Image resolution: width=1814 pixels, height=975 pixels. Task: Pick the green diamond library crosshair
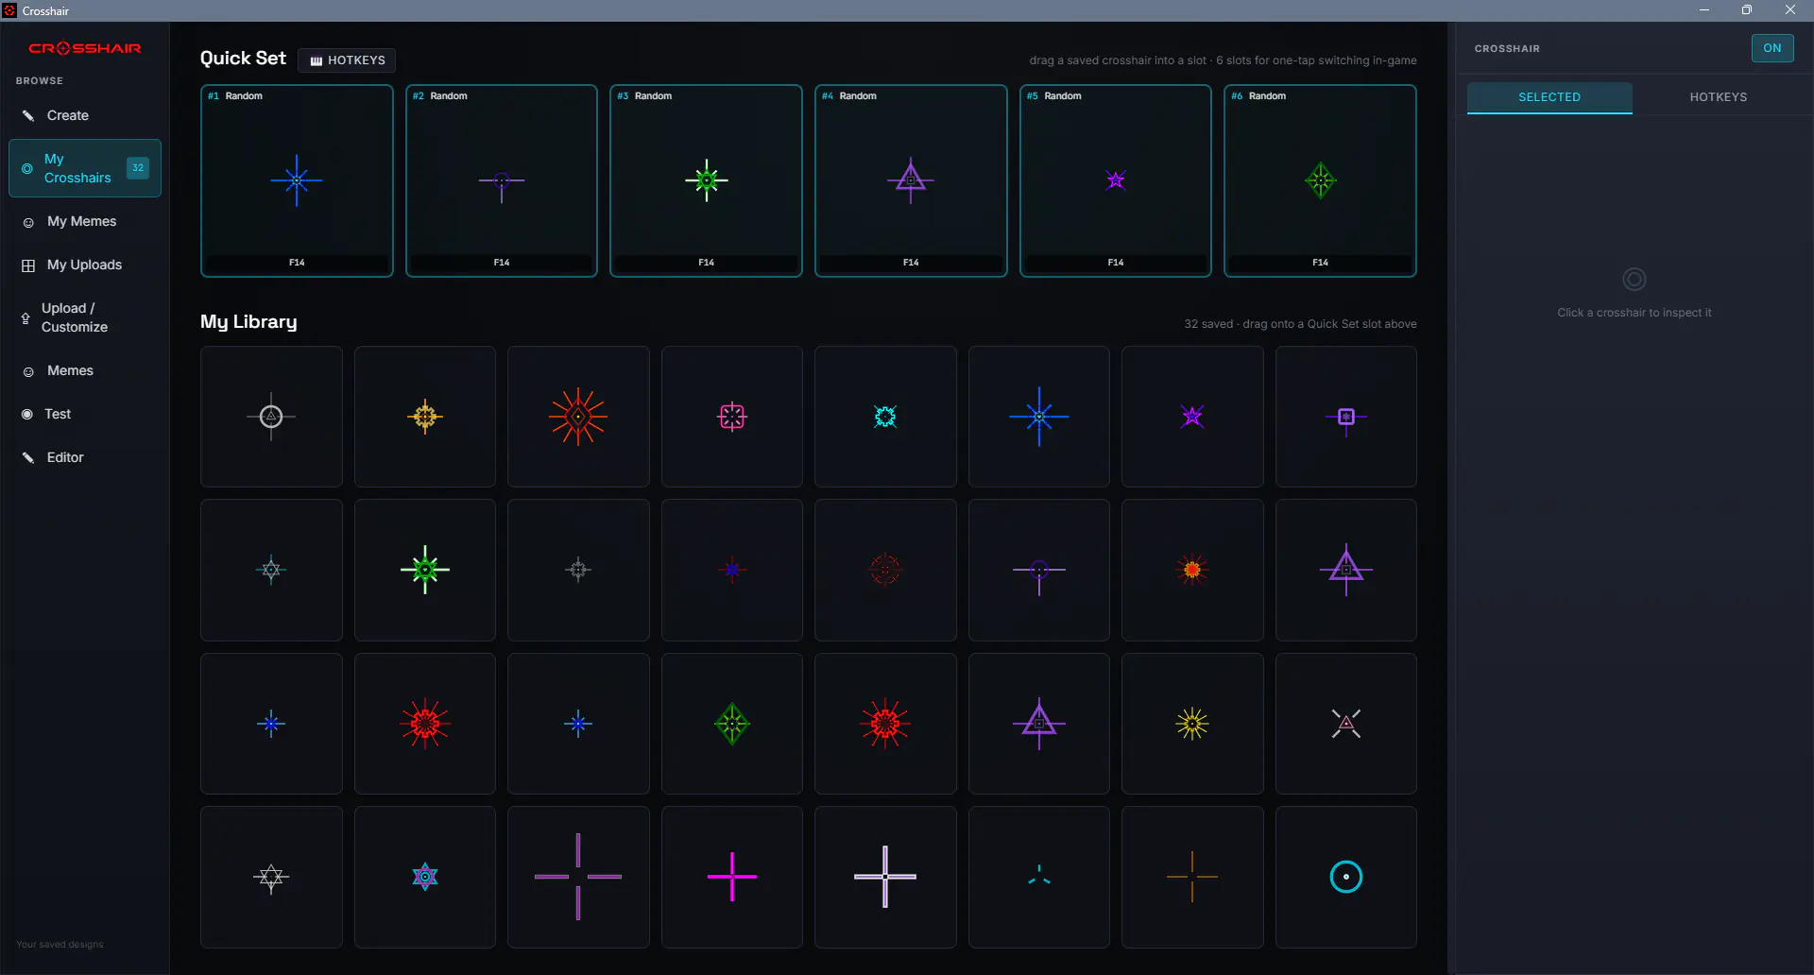(732, 724)
